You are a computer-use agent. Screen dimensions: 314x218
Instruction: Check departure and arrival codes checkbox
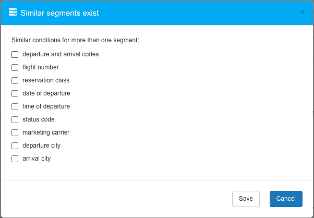pyautogui.click(x=15, y=54)
